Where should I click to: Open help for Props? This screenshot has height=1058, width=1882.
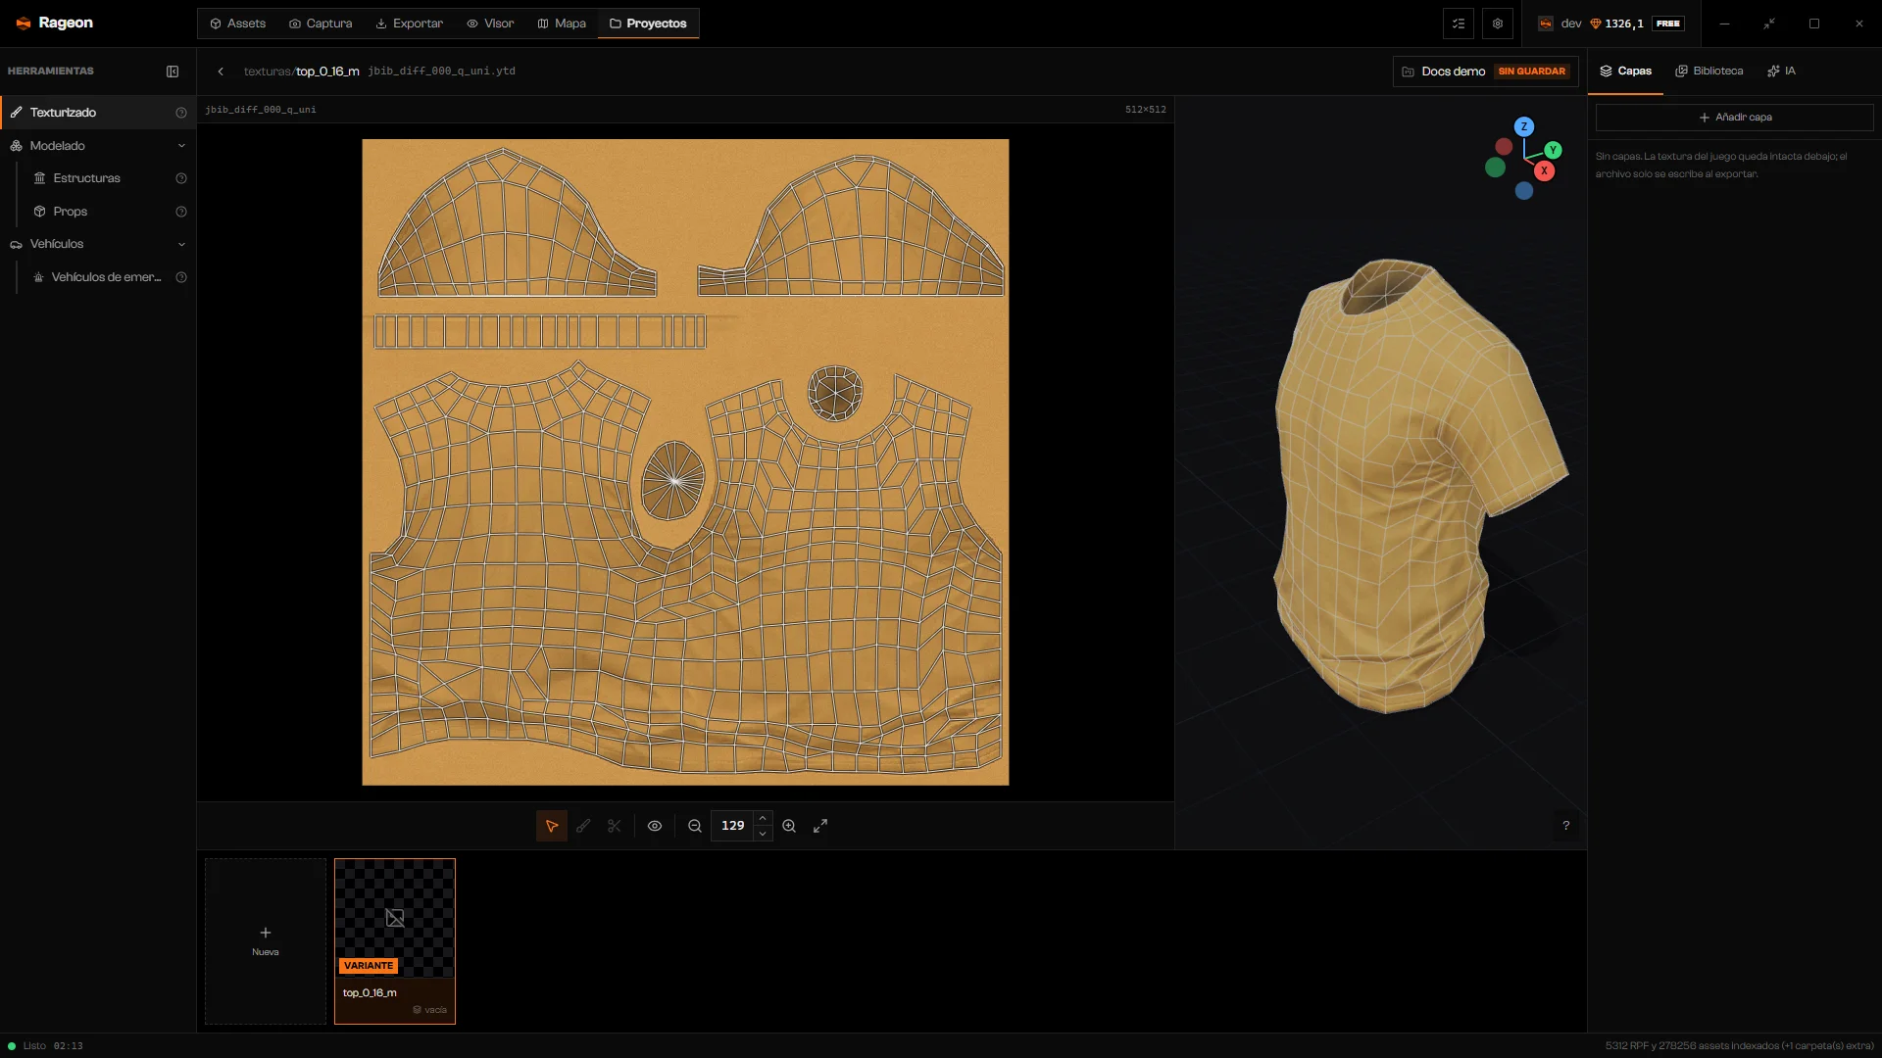(181, 212)
